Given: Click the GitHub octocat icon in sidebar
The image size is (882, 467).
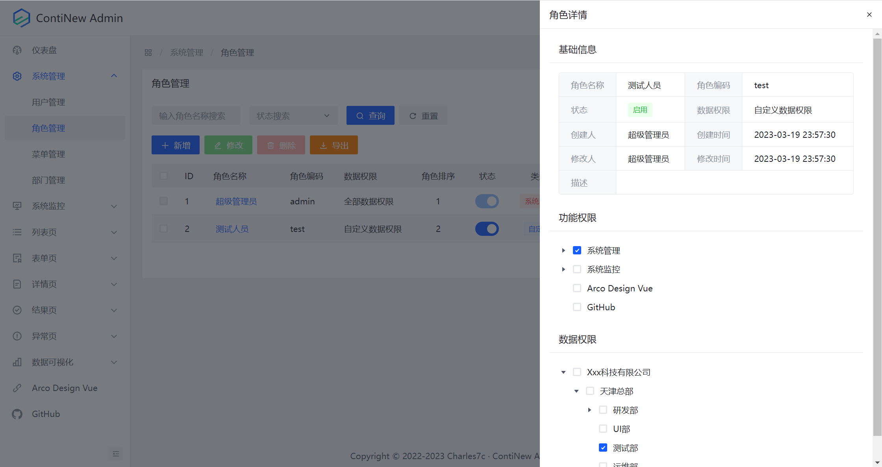Looking at the screenshot, I should coord(17,414).
